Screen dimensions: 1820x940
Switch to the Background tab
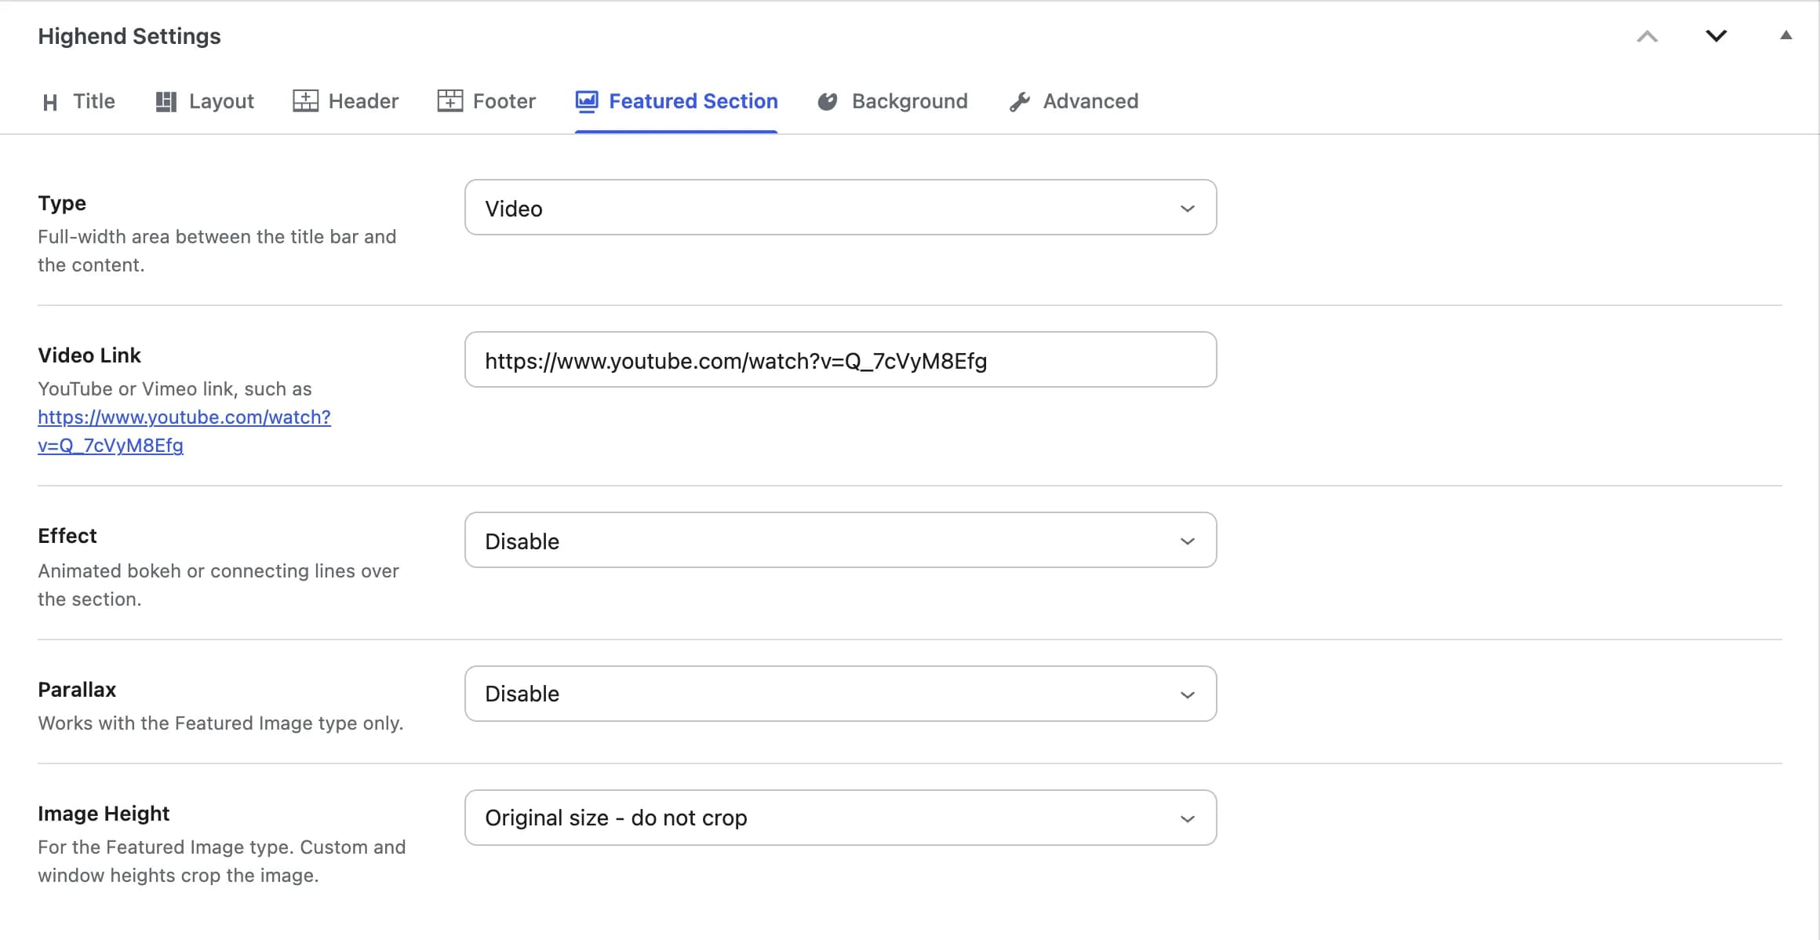pyautogui.click(x=893, y=101)
